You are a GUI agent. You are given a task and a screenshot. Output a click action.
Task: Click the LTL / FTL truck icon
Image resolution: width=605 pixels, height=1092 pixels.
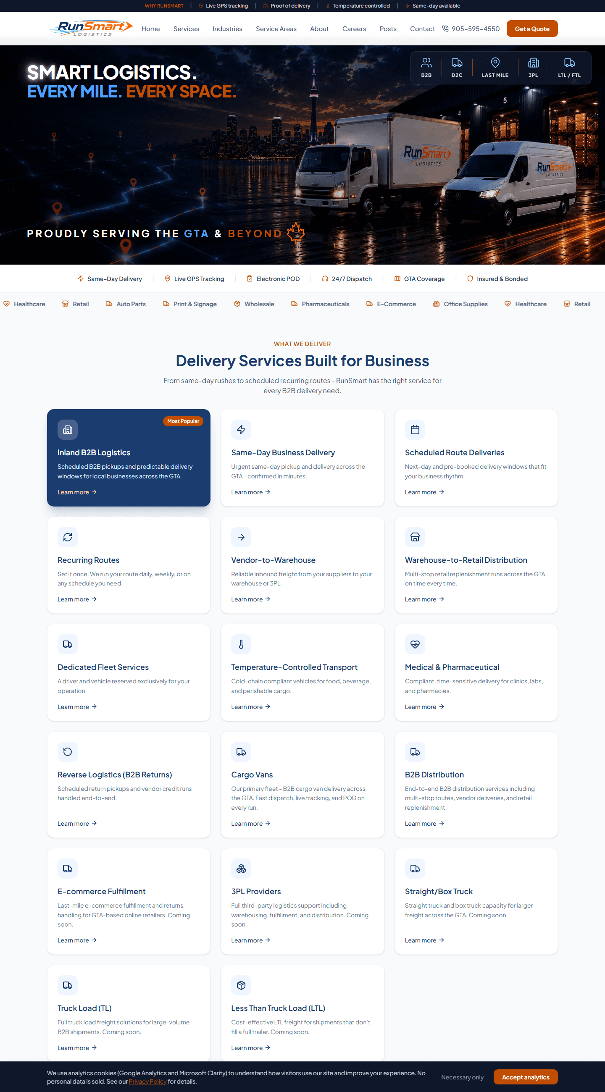pos(569,63)
